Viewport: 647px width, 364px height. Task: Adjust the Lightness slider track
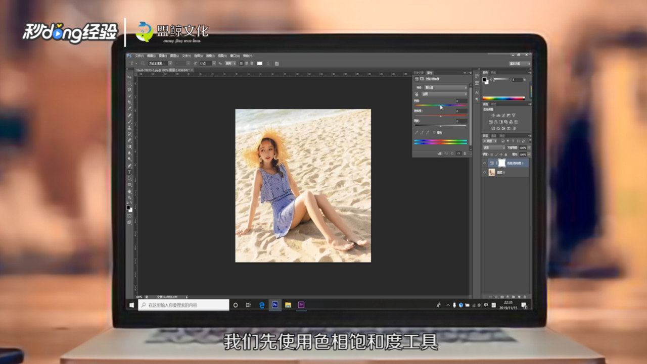441,125
